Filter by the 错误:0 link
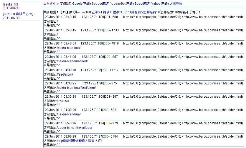 108,12
